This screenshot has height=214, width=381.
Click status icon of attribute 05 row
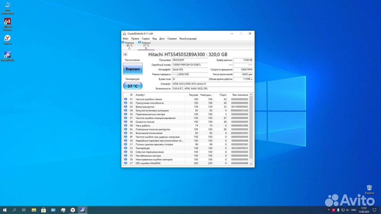tap(125, 114)
